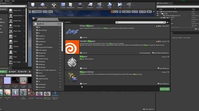Click the New Plugin button
This screenshot has width=199, height=111.
[164, 89]
